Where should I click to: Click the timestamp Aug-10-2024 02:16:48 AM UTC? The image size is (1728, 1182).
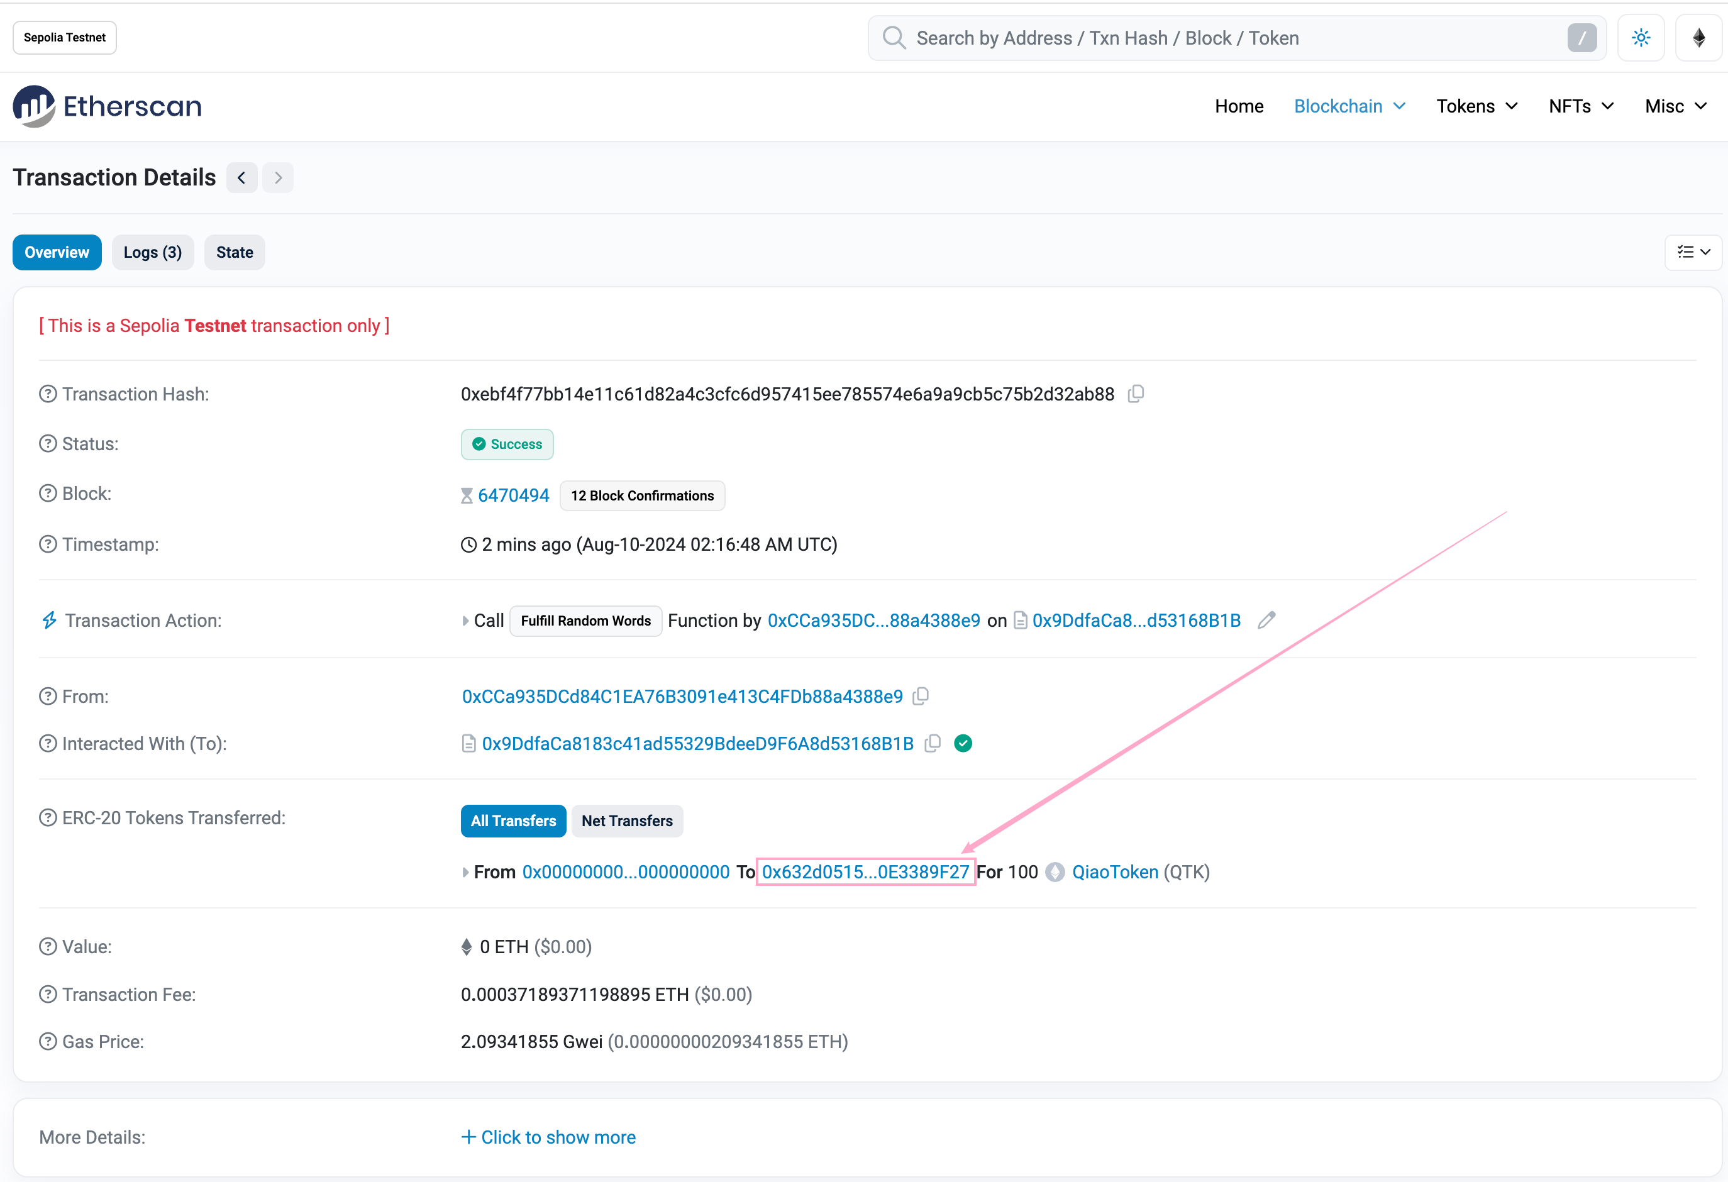[x=706, y=545]
